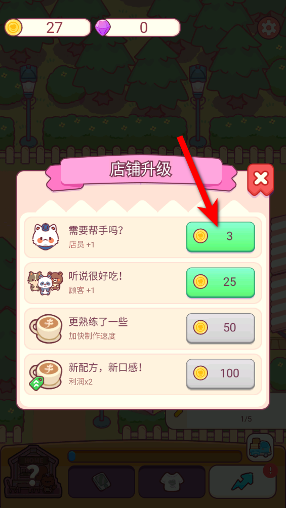Select the 需要帮手吗? upgrade row
This screenshot has width=286, height=508.
click(x=143, y=237)
